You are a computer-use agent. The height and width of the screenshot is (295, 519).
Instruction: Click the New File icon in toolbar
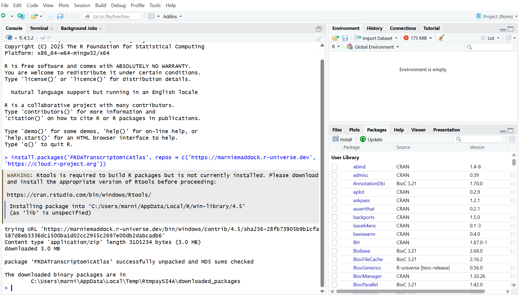[x=4, y=16]
